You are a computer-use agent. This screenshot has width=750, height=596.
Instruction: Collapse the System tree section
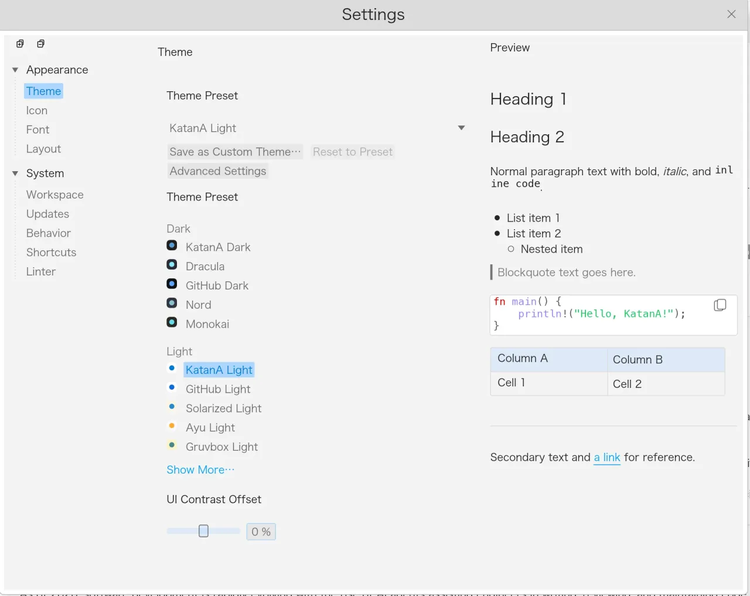click(x=15, y=173)
